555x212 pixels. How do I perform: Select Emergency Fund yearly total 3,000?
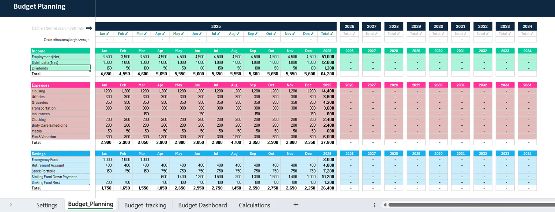[x=327, y=160]
